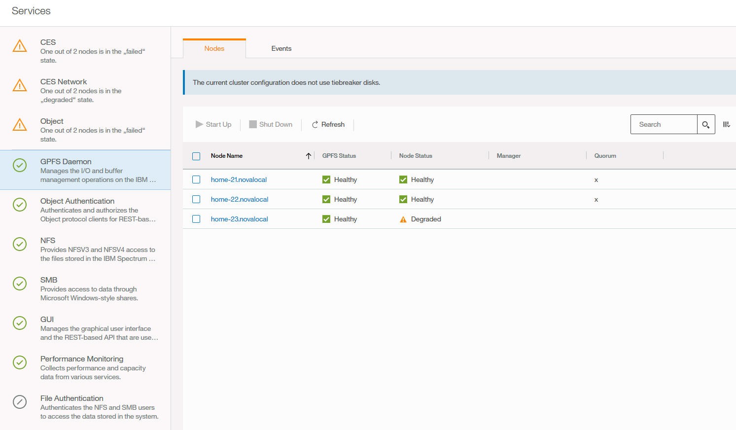
Task: Click the SMB healthy check icon
Action: [x=20, y=284]
